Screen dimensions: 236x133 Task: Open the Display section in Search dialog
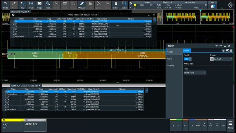[174, 65]
